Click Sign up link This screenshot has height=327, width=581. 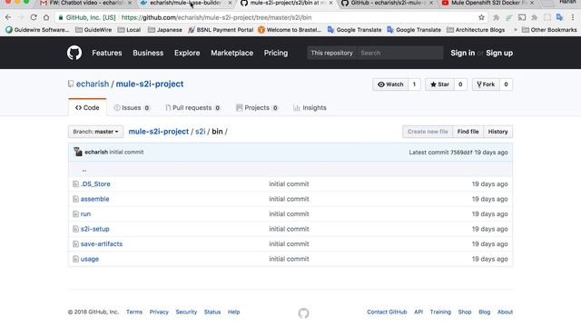499,53
